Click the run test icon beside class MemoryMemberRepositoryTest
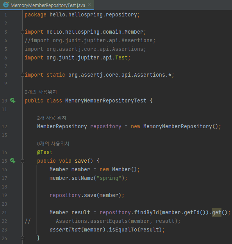This screenshot has width=232, height=244. [x=13, y=100]
